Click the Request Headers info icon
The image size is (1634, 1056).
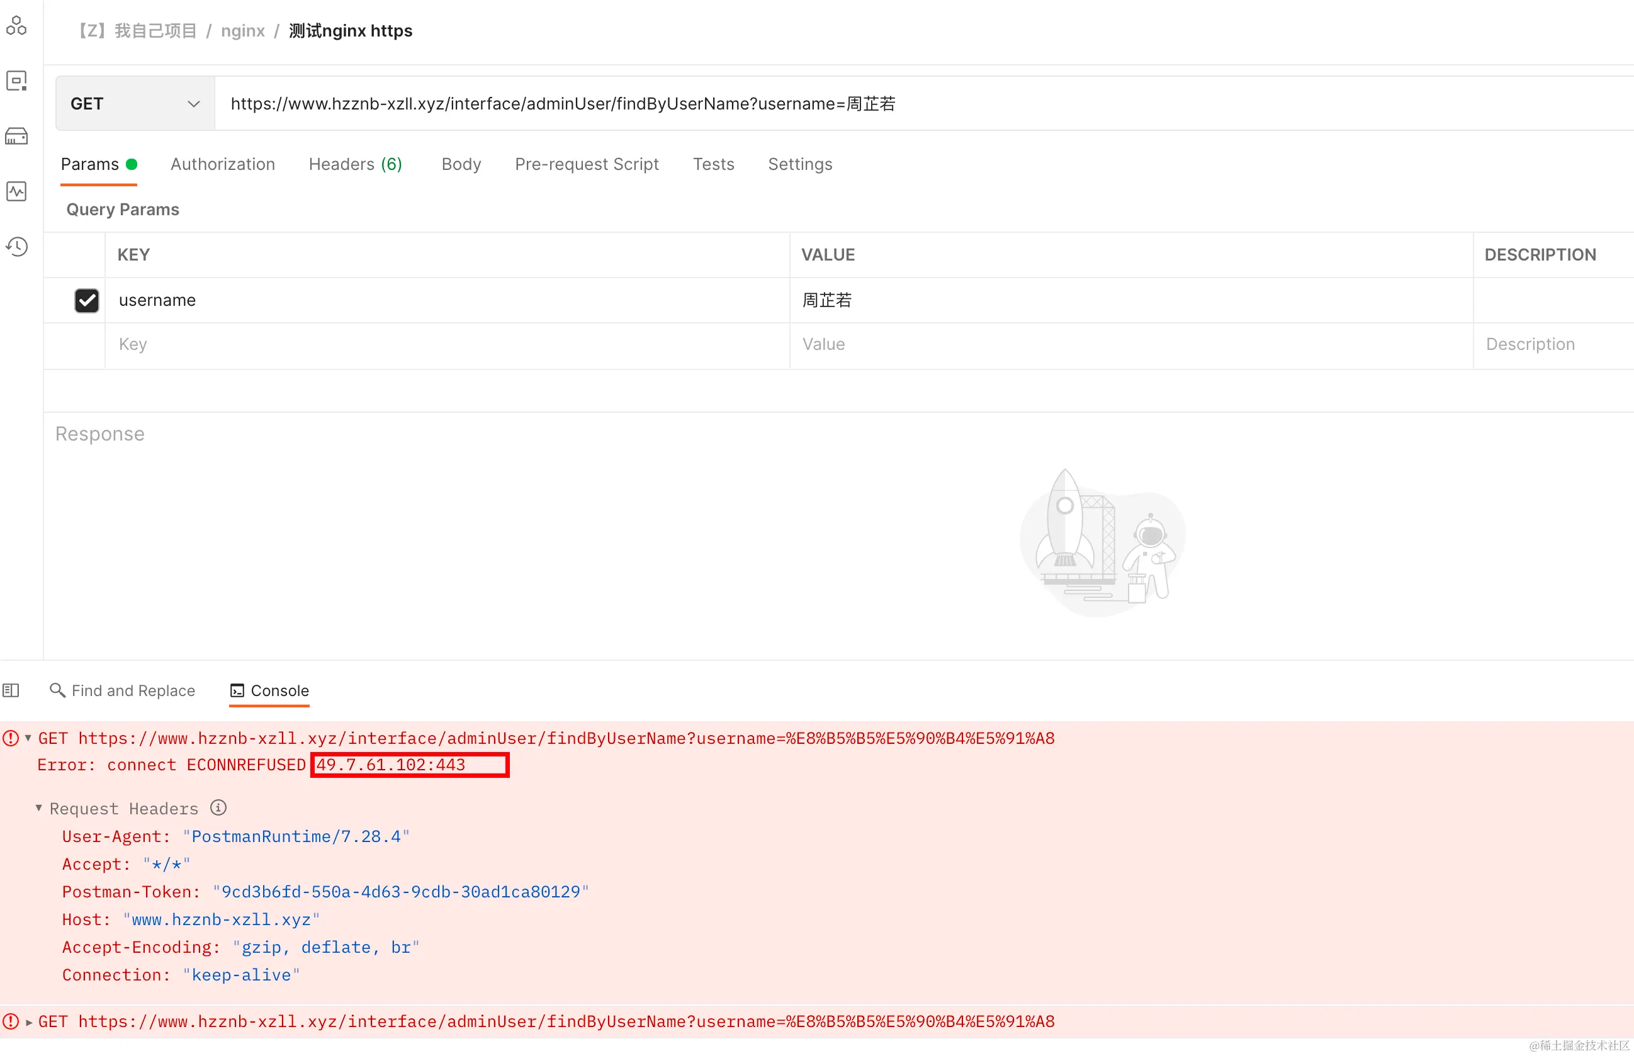[x=218, y=808]
